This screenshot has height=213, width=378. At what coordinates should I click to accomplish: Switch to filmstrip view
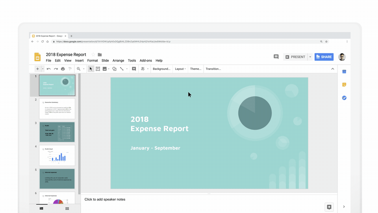point(41,208)
